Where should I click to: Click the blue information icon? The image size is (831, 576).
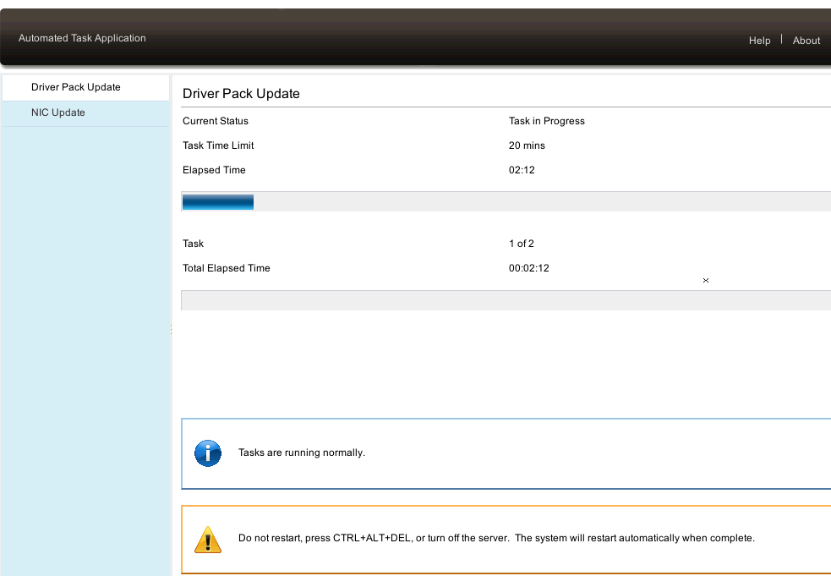[x=207, y=453]
